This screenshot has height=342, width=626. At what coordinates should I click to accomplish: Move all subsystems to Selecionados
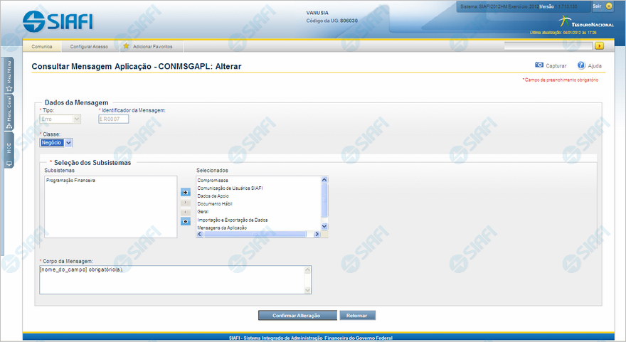(186, 192)
